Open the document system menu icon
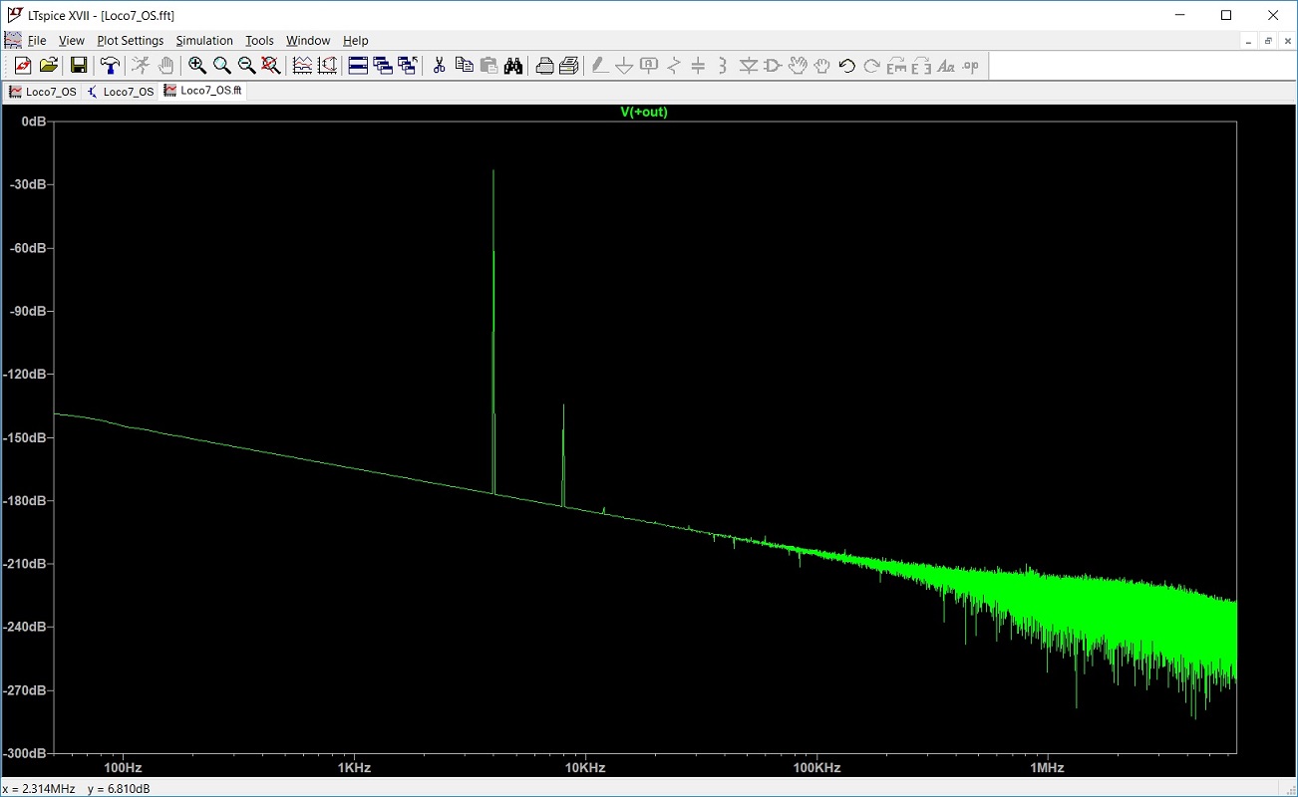Screen dimensions: 1298x797 click(x=12, y=40)
